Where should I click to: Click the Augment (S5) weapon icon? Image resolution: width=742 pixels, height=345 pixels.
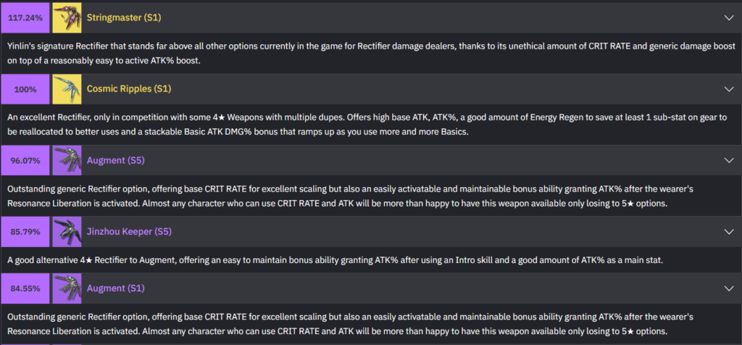point(66,160)
